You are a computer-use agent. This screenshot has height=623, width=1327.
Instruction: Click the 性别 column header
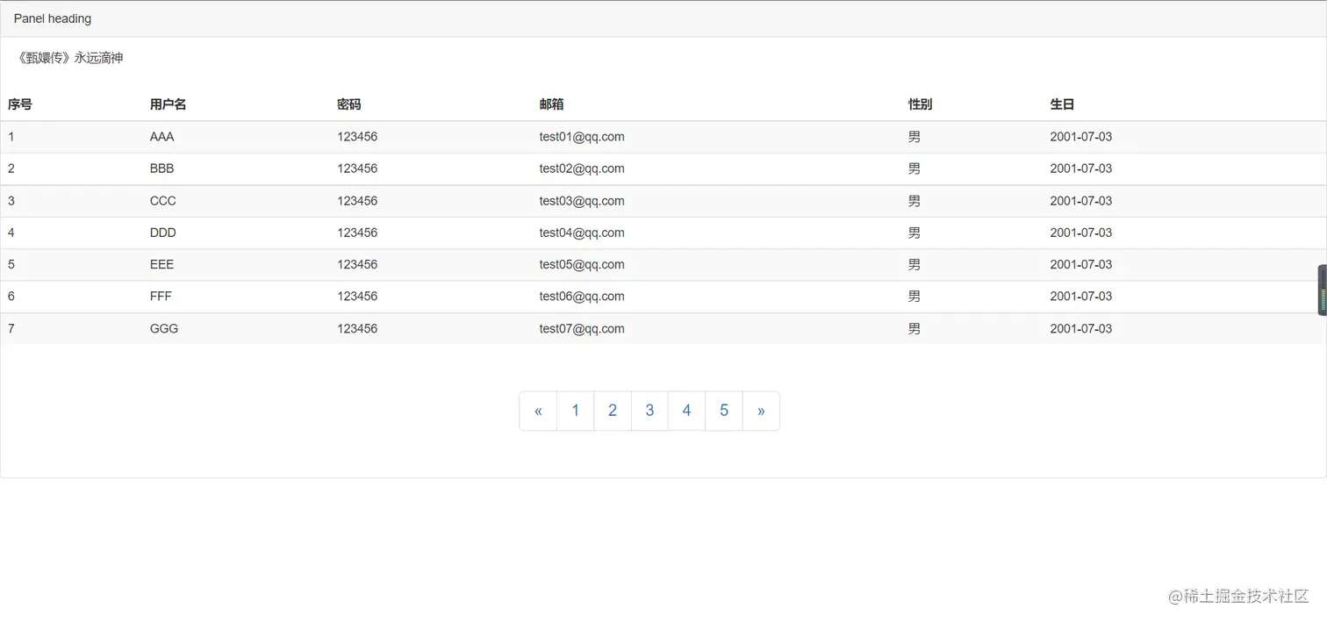(x=921, y=104)
